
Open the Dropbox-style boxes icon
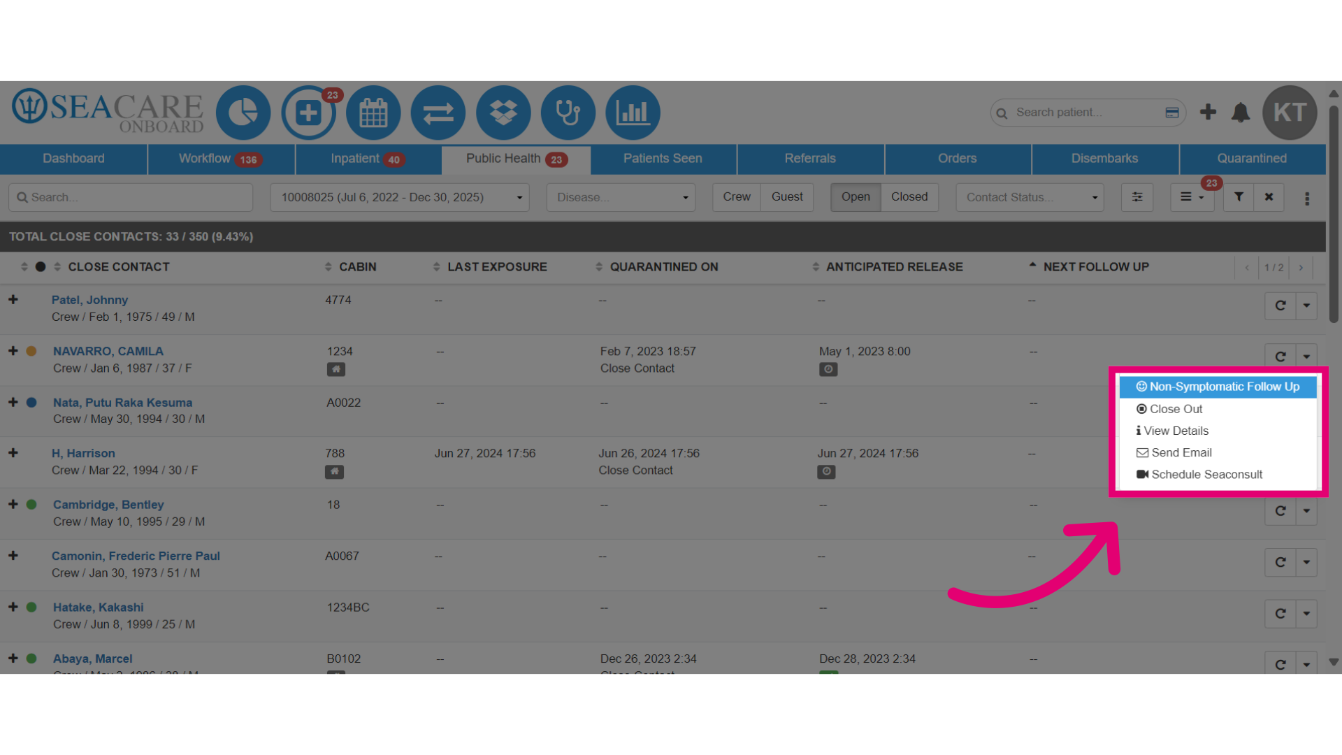coord(503,112)
